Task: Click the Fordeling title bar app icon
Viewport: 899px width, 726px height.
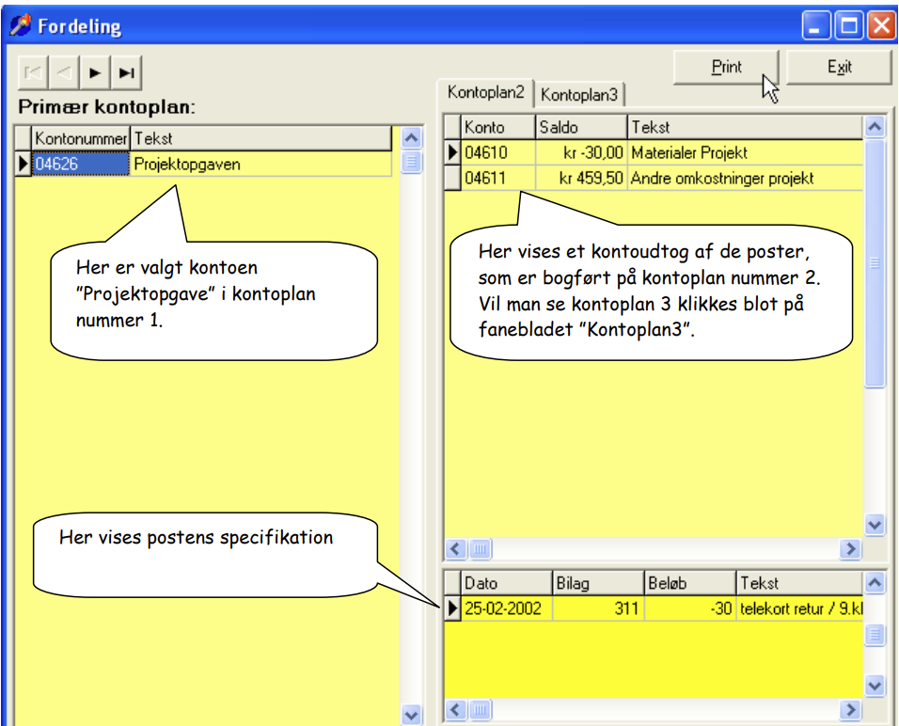Action: (x=21, y=25)
